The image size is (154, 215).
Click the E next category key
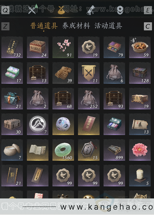(148, 10)
